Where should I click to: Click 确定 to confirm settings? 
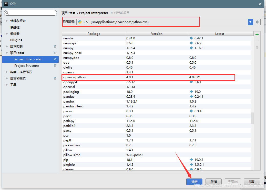click(x=194, y=182)
